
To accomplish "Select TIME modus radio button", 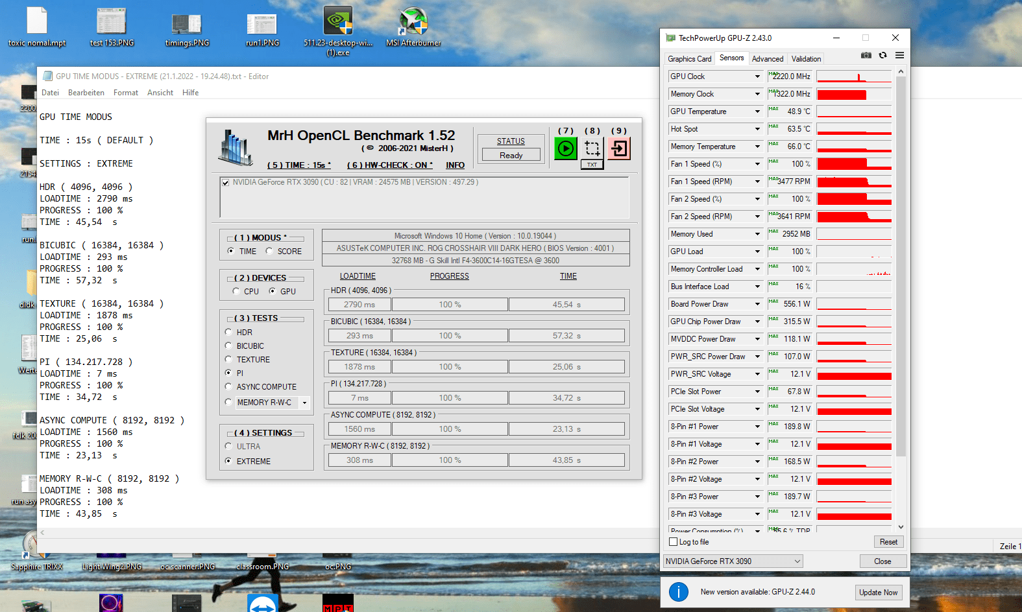I will point(231,251).
